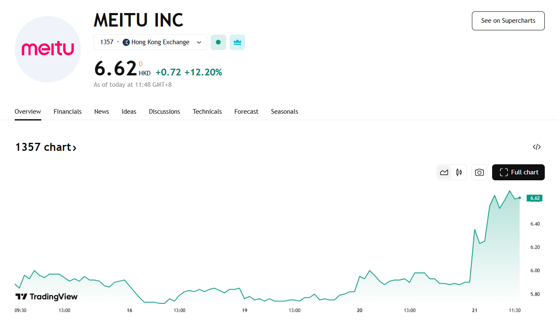Open the embed code icon
The height and width of the screenshot is (321, 557).
click(x=536, y=147)
